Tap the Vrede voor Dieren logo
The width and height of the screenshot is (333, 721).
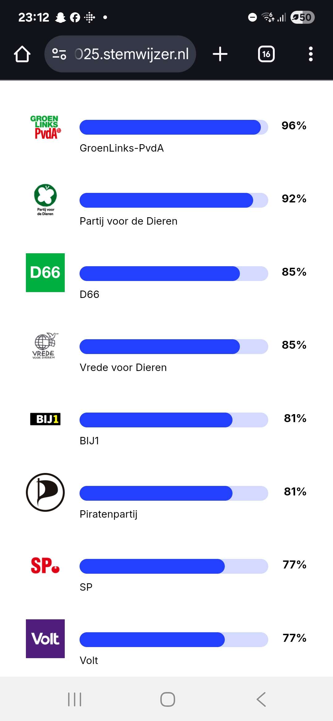tap(45, 346)
